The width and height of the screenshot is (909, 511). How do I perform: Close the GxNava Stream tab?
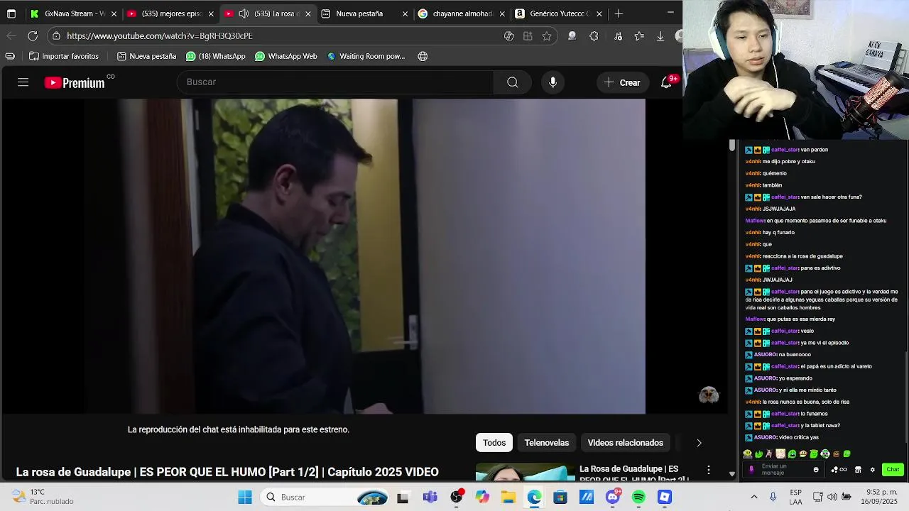click(114, 13)
